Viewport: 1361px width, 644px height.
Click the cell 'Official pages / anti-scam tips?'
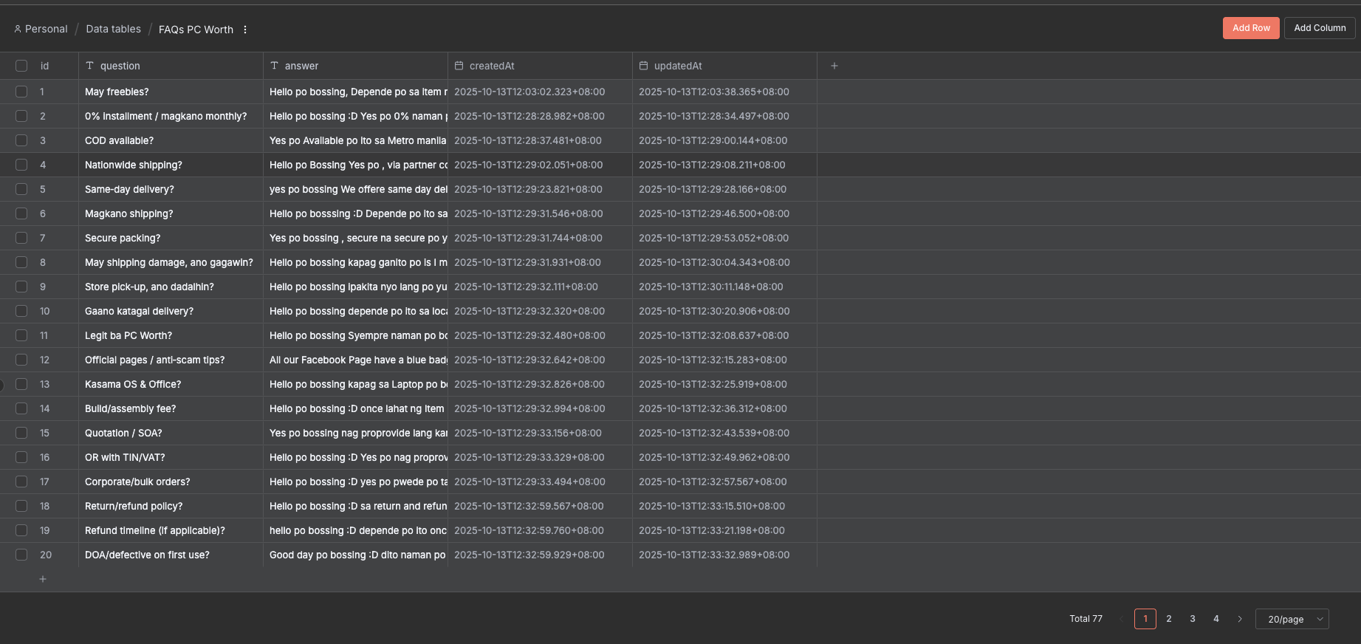(171, 360)
